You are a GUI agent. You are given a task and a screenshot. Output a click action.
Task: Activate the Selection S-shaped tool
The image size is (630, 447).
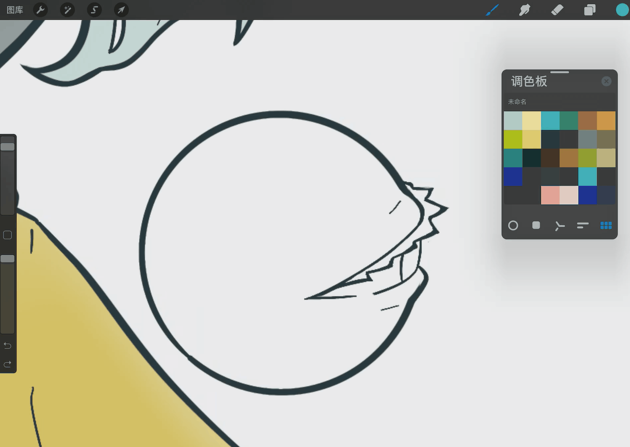(x=94, y=10)
